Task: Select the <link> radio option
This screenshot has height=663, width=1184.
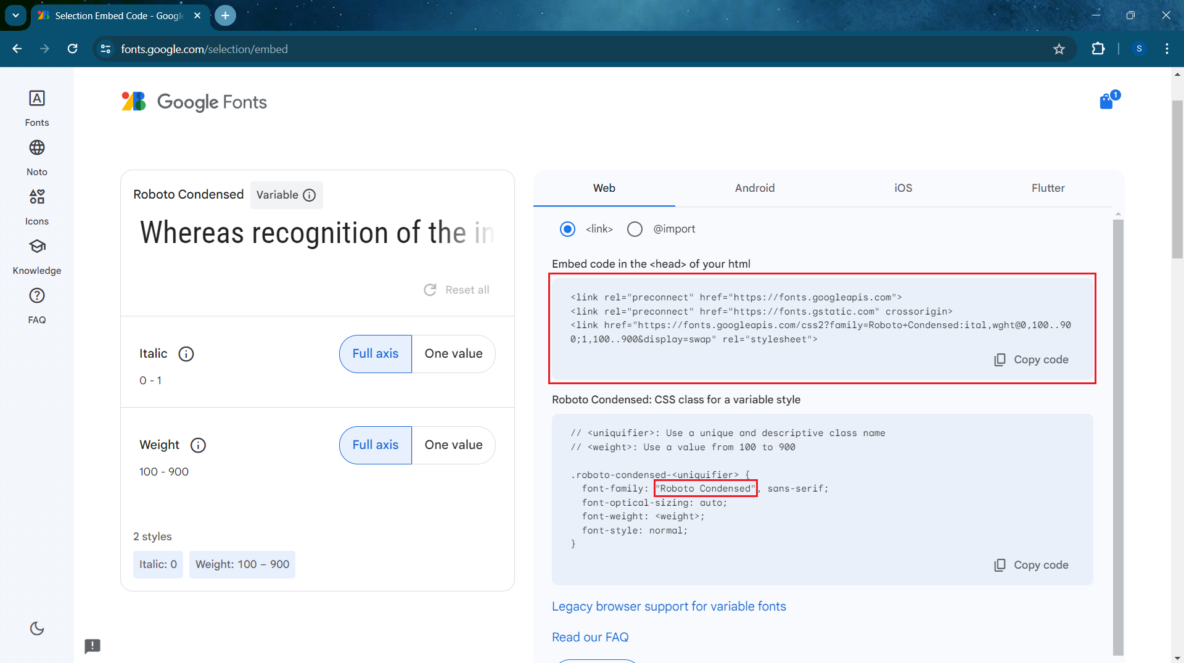Action: tap(567, 229)
